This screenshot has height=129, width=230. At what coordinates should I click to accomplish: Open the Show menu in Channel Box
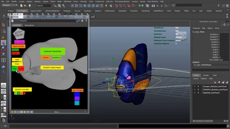(217, 28)
